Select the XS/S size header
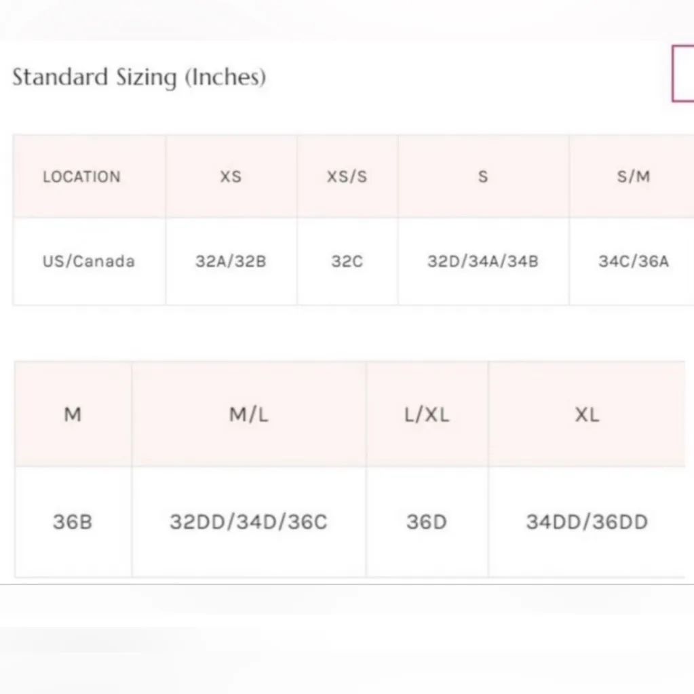The image size is (694, 694). (x=347, y=177)
